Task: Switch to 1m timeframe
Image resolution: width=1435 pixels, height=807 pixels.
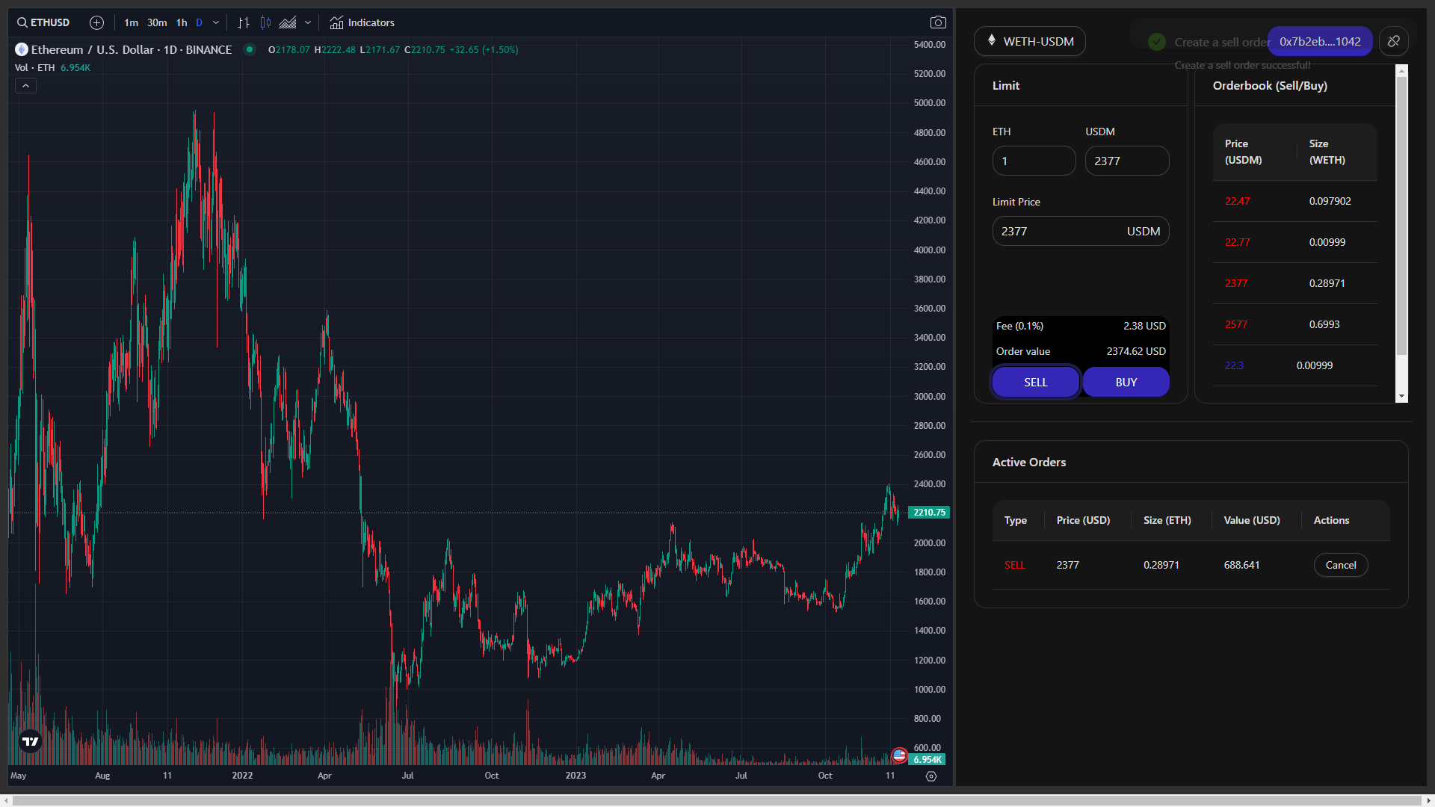Action: 132,22
